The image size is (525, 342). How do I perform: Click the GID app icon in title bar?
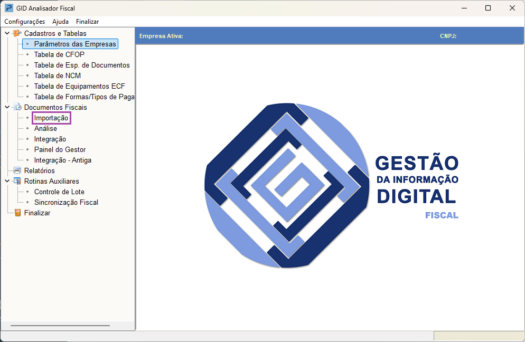tap(9, 8)
